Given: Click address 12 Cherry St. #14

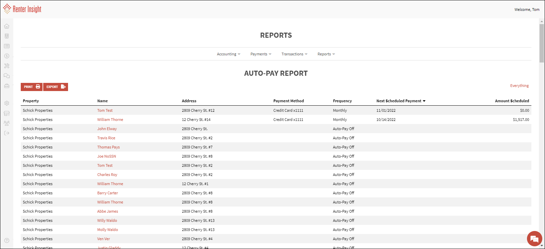Looking at the screenshot, I should tap(196, 120).
